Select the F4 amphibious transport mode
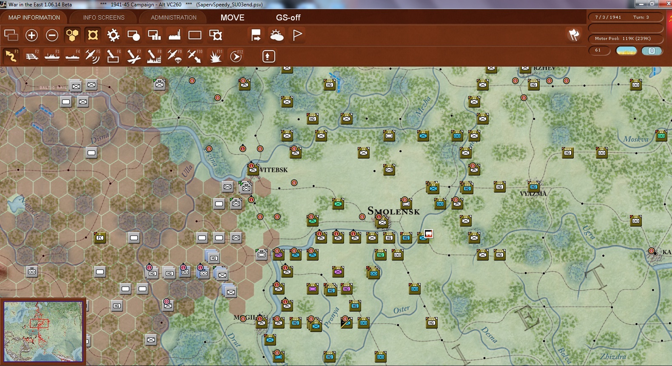This screenshot has width=672, height=366. tap(72, 56)
